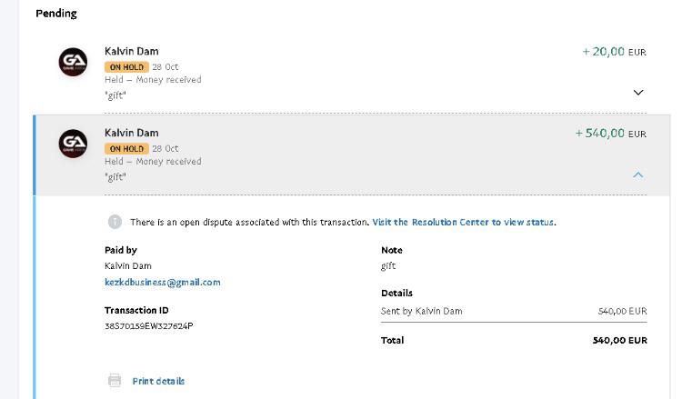
Task: Click the info icon beside the dispute notice
Action: (x=115, y=222)
